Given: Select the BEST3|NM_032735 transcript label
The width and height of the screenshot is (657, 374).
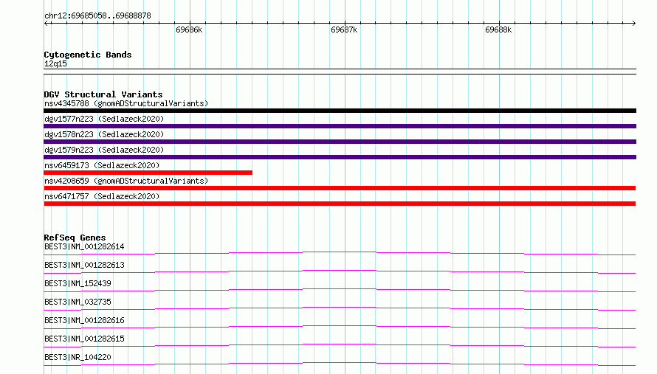Looking at the screenshot, I should [78, 302].
